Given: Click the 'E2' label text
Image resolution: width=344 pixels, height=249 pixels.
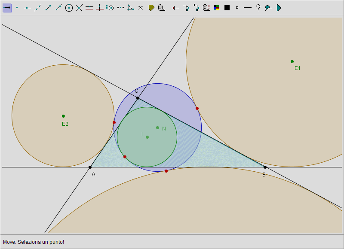Looking at the screenshot, I should (x=65, y=124).
